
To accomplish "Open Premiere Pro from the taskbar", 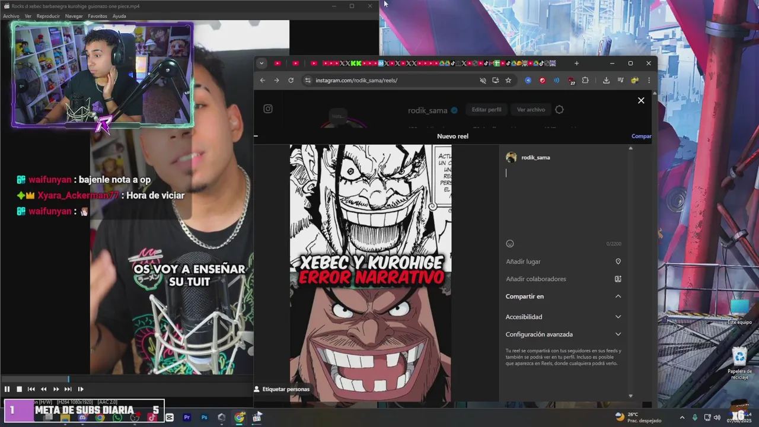I will pyautogui.click(x=187, y=418).
